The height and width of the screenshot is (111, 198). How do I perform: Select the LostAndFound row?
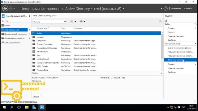click(96, 59)
